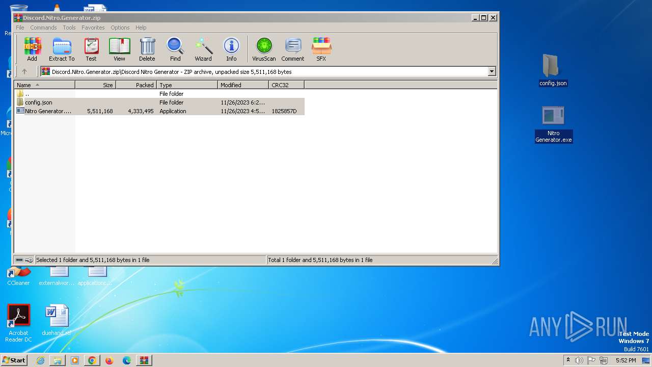652x367 pixels.
Task: Open the Tools menu
Action: point(69,28)
